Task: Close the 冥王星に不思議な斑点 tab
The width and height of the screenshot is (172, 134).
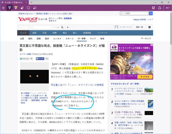Action: [x=26, y=2]
